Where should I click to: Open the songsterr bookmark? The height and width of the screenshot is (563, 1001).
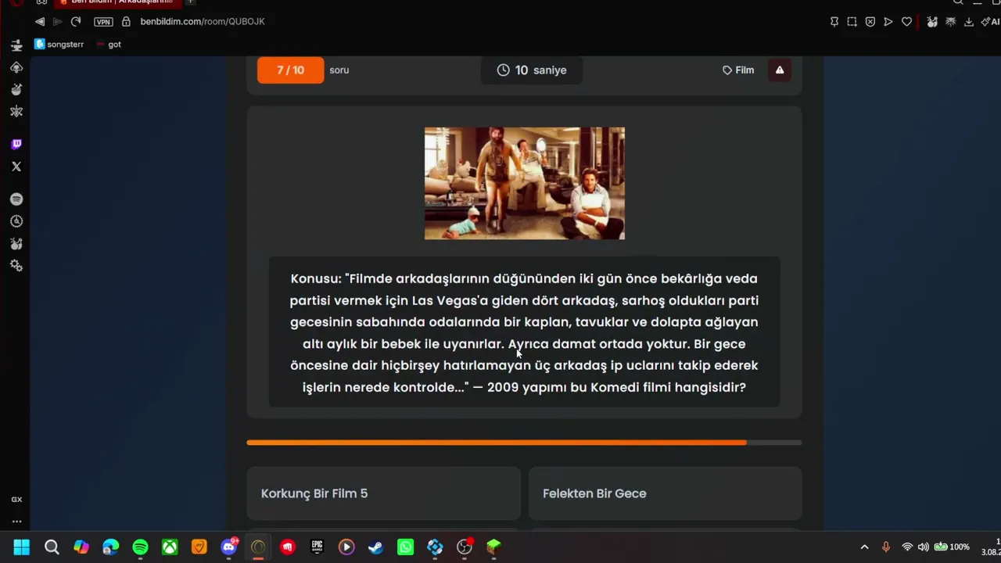pos(59,45)
